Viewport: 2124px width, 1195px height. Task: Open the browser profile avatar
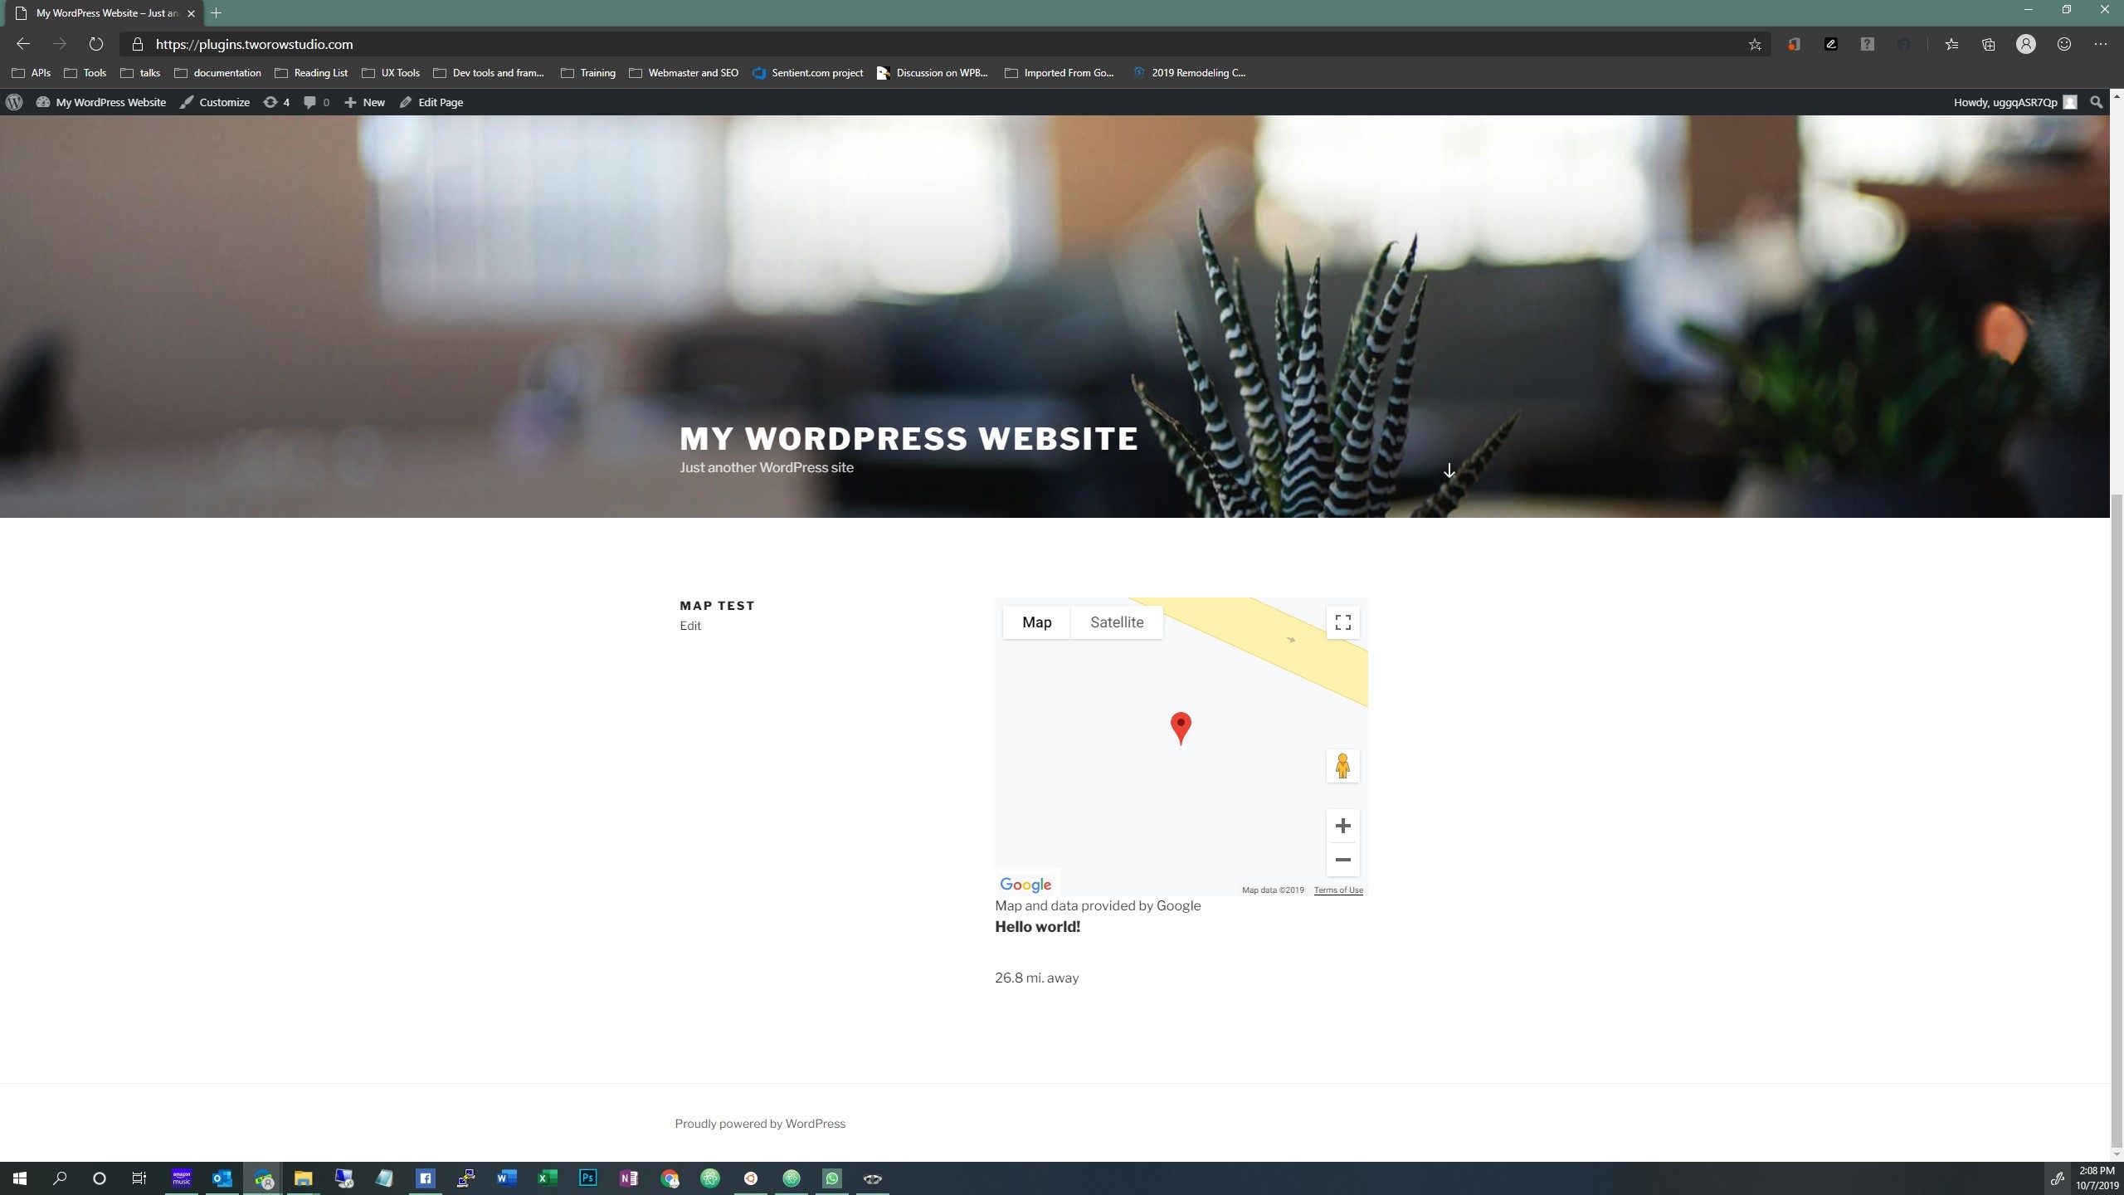pyautogui.click(x=2026, y=45)
